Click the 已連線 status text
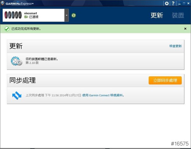This screenshot has width=191, height=149. (x=34, y=17)
